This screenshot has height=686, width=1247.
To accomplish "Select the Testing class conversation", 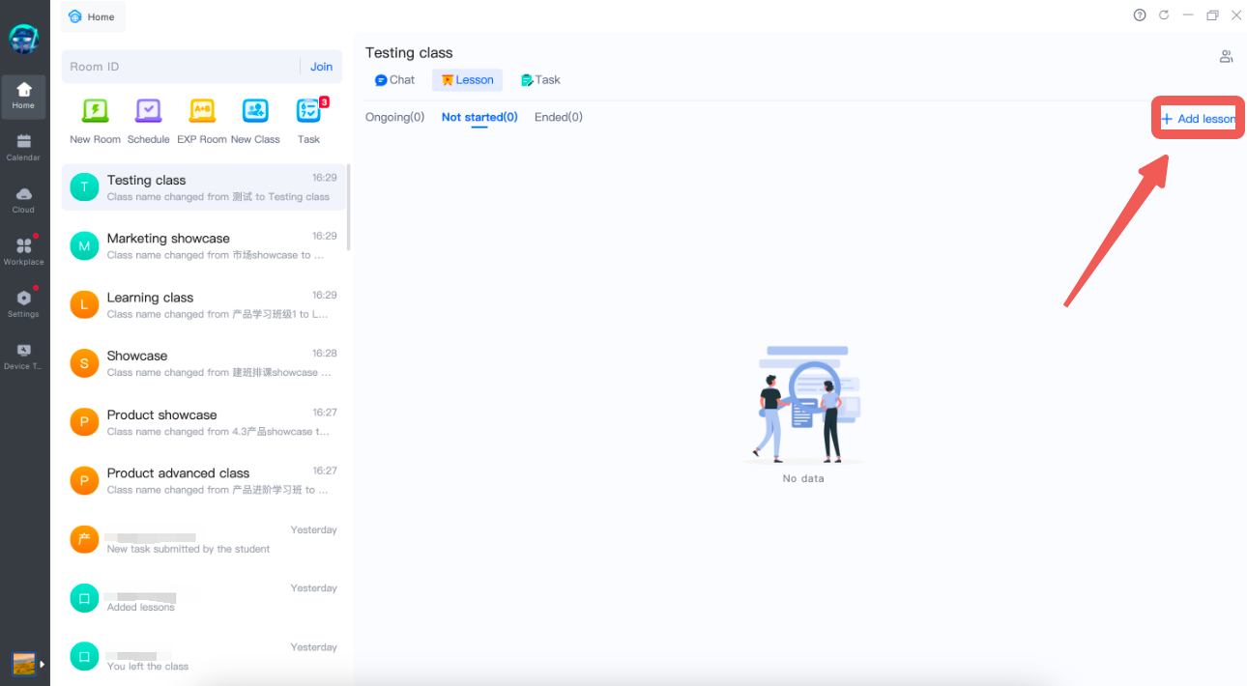I will (203, 187).
